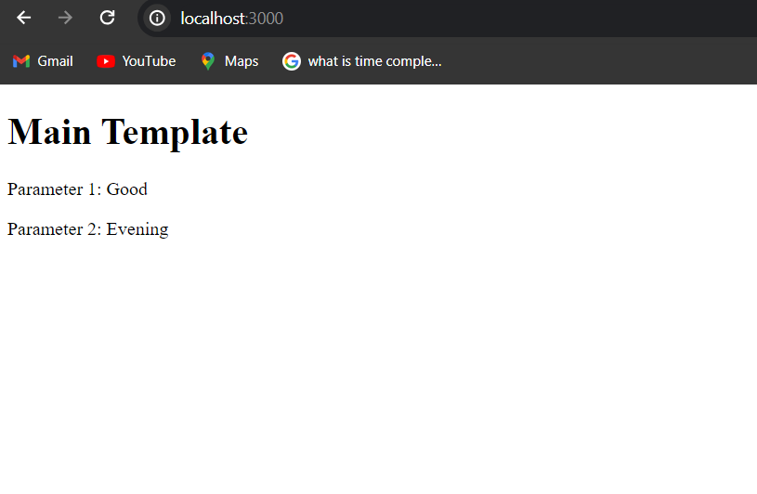This screenshot has width=757, height=494.
Task: Open the Gmail bookmark
Action: [x=43, y=61]
